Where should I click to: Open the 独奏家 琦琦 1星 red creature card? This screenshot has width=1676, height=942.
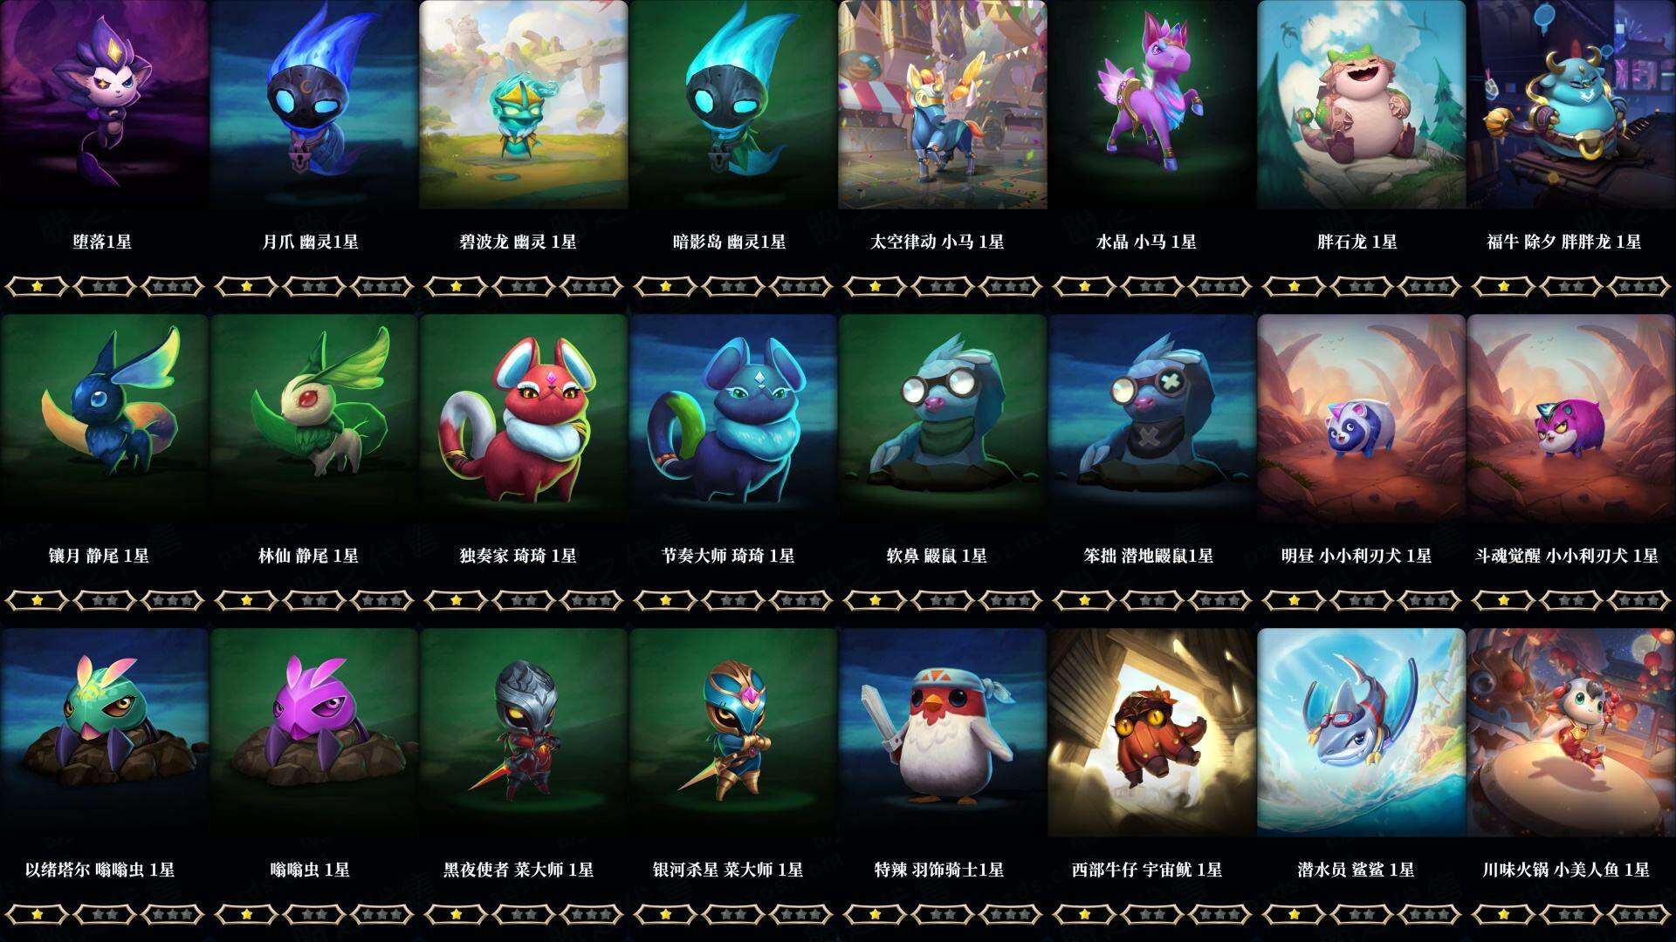(x=523, y=419)
